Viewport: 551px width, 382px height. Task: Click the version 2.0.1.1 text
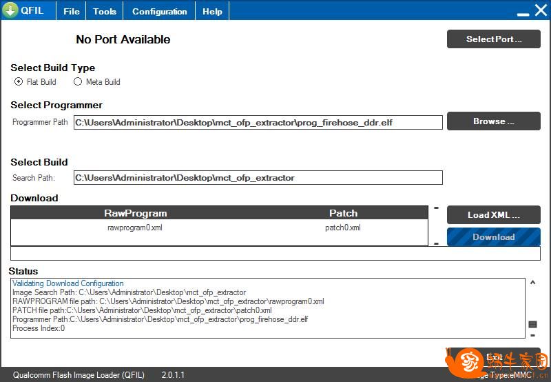pos(173,375)
